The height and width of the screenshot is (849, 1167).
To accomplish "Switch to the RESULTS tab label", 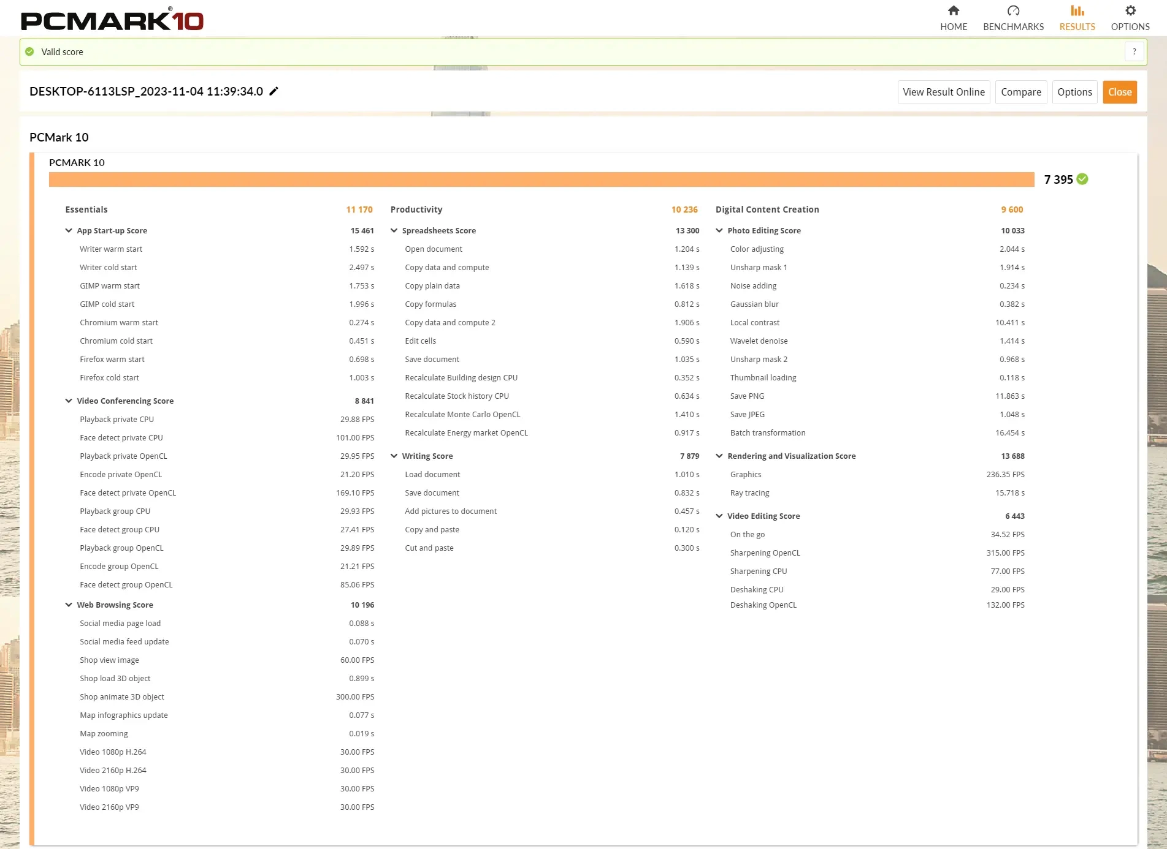I will tap(1077, 27).
